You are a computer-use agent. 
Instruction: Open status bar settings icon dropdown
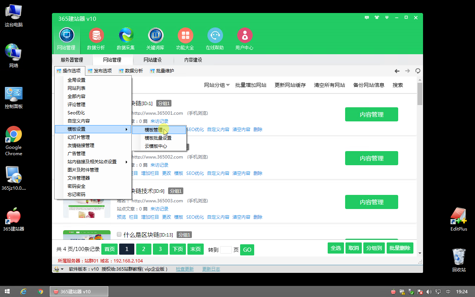click(x=58, y=269)
